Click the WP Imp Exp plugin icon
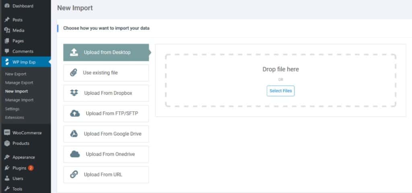412x193 pixels. pyautogui.click(x=7, y=62)
